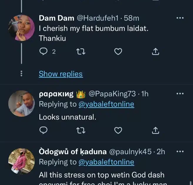This screenshot has height=185, width=193.
Task: Retweet PapaKing's 'Looks unnatural' tweet
Action: click(80, 130)
